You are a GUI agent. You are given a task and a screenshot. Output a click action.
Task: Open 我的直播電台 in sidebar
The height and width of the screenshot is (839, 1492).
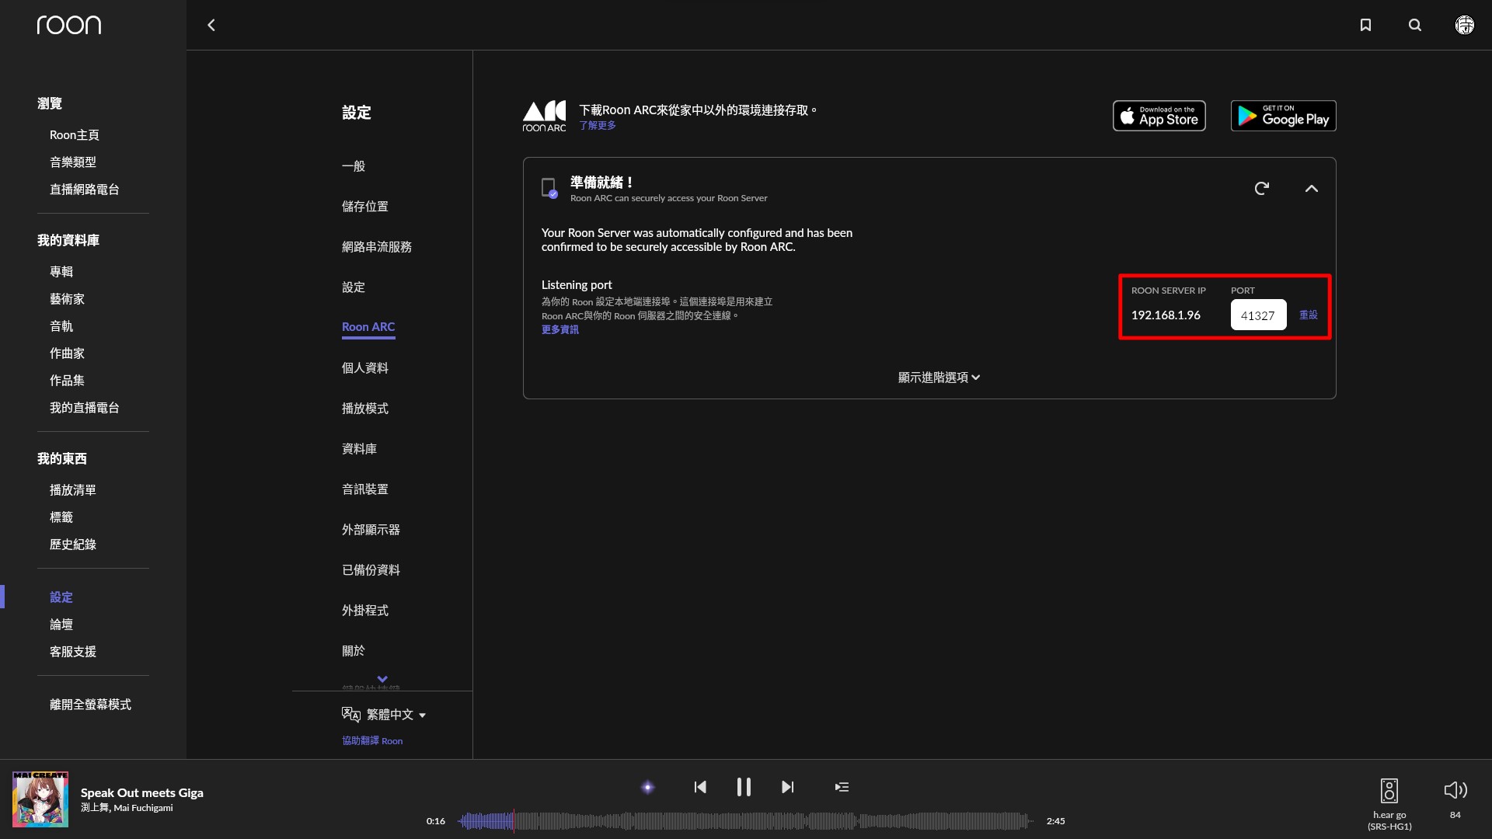click(85, 407)
